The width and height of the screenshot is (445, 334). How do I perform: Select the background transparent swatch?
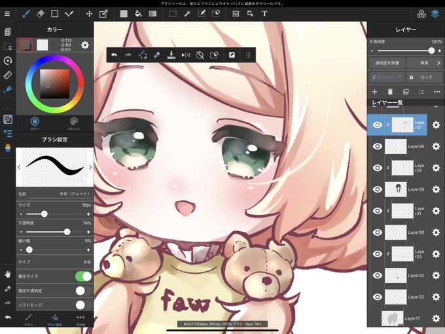pos(43,45)
